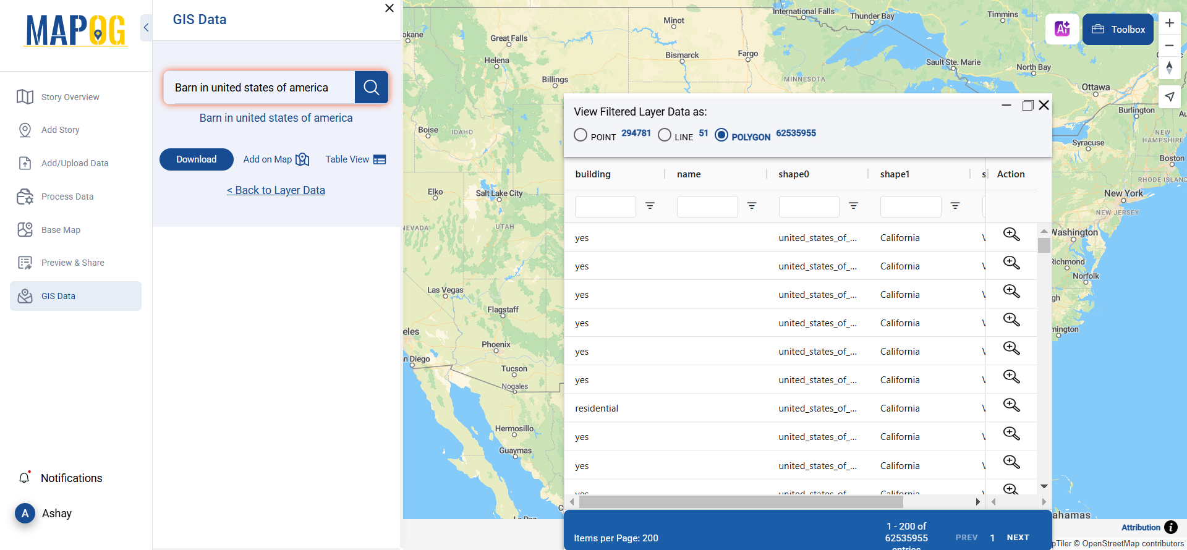Click the shape0 filter input
The image size is (1187, 550).
809,206
